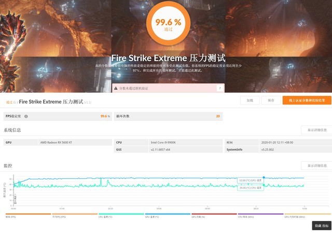Viewport: 332px width, 237px height.
Task: Click the 99.6 % score circle at top
Action: click(x=168, y=23)
